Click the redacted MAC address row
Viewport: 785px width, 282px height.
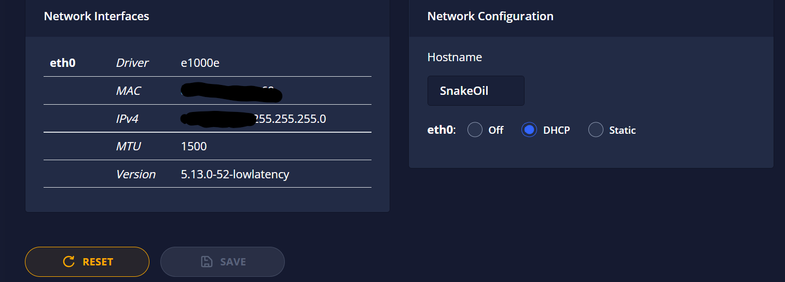[x=208, y=91]
